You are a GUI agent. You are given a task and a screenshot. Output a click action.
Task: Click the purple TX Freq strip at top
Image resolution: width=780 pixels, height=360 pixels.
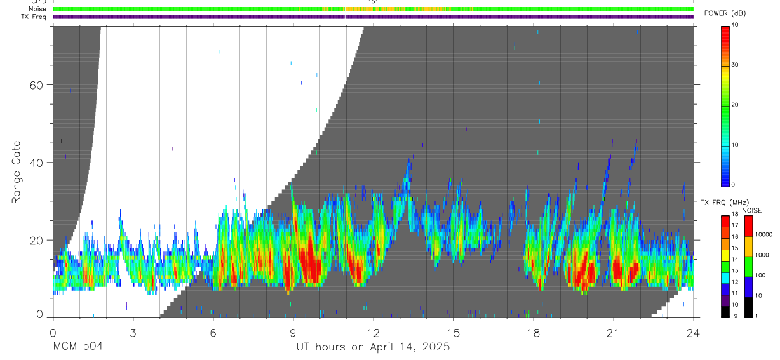click(x=373, y=17)
